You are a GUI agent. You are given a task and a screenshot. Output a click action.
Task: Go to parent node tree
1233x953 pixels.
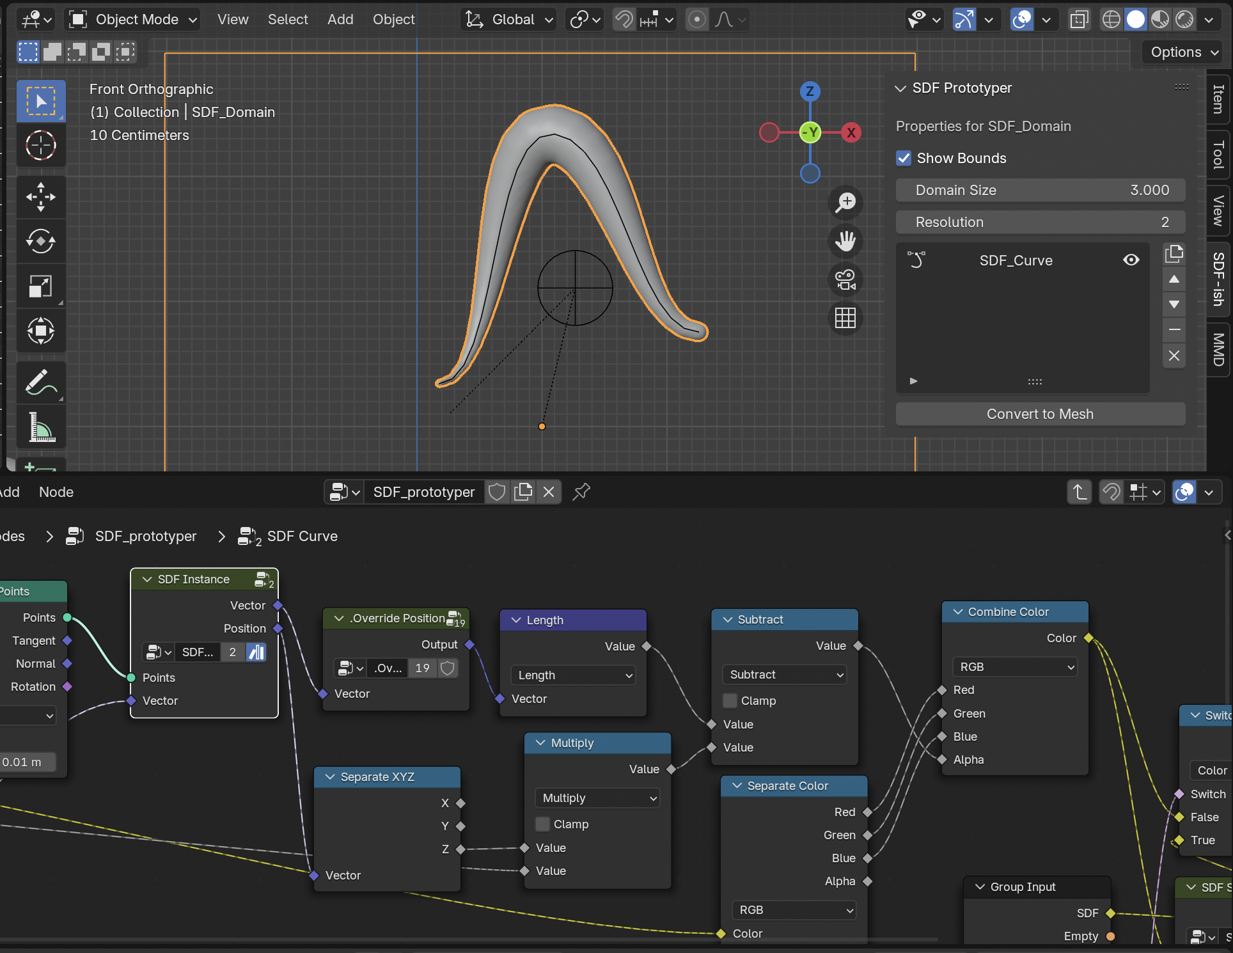[1080, 492]
